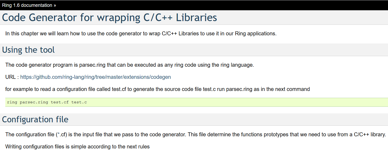Click the » separator in the navigation bar
388x155 pixels.
pyautogui.click(x=55, y=5)
